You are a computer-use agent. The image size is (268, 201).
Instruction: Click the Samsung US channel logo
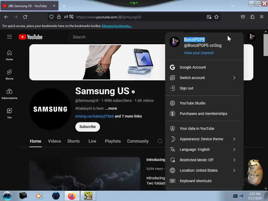(50, 109)
